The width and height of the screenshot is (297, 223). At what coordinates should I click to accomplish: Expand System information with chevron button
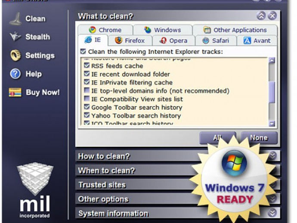[x=272, y=213]
